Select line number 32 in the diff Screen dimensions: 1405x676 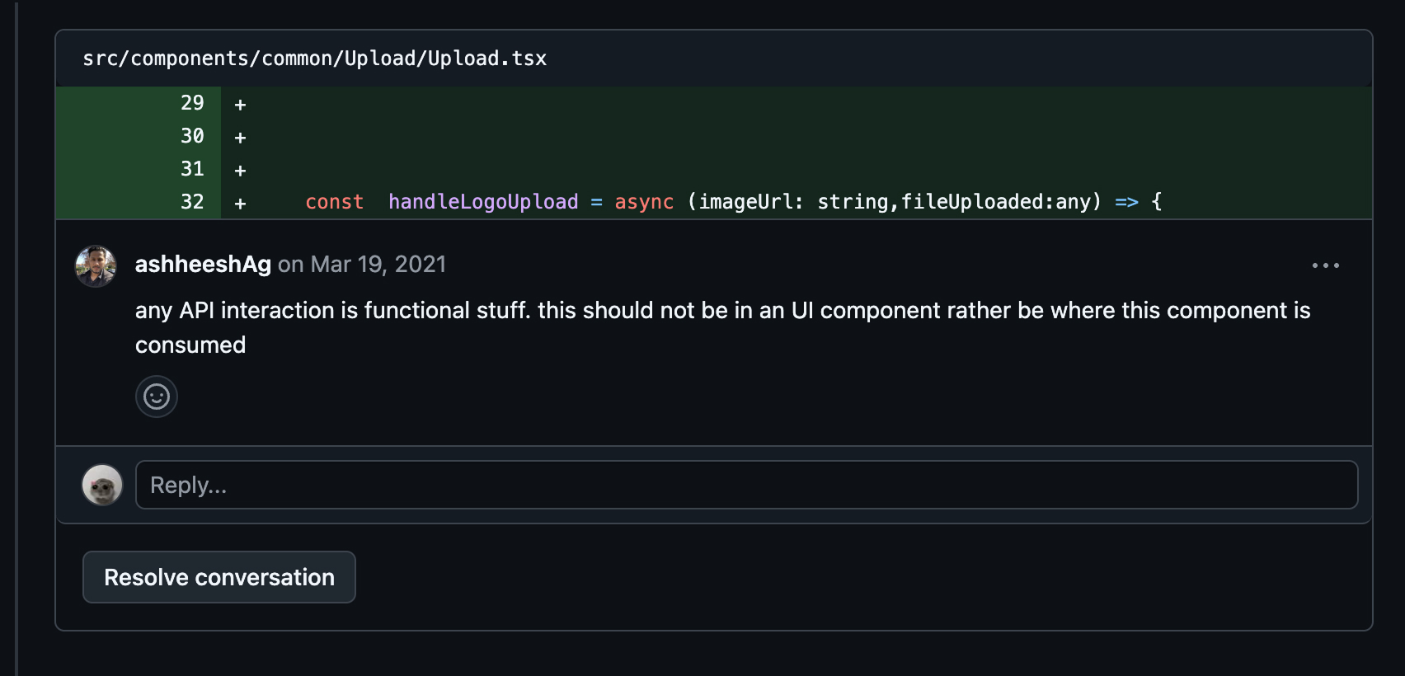pos(192,202)
